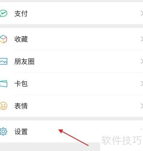This screenshot has height=151, width=143.
Task: Click the 软件技巧 watermark text
Action: click(121, 140)
